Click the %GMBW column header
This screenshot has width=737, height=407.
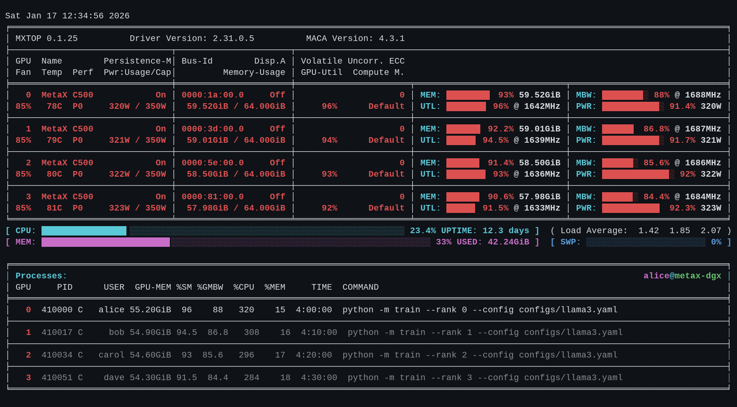210,287
